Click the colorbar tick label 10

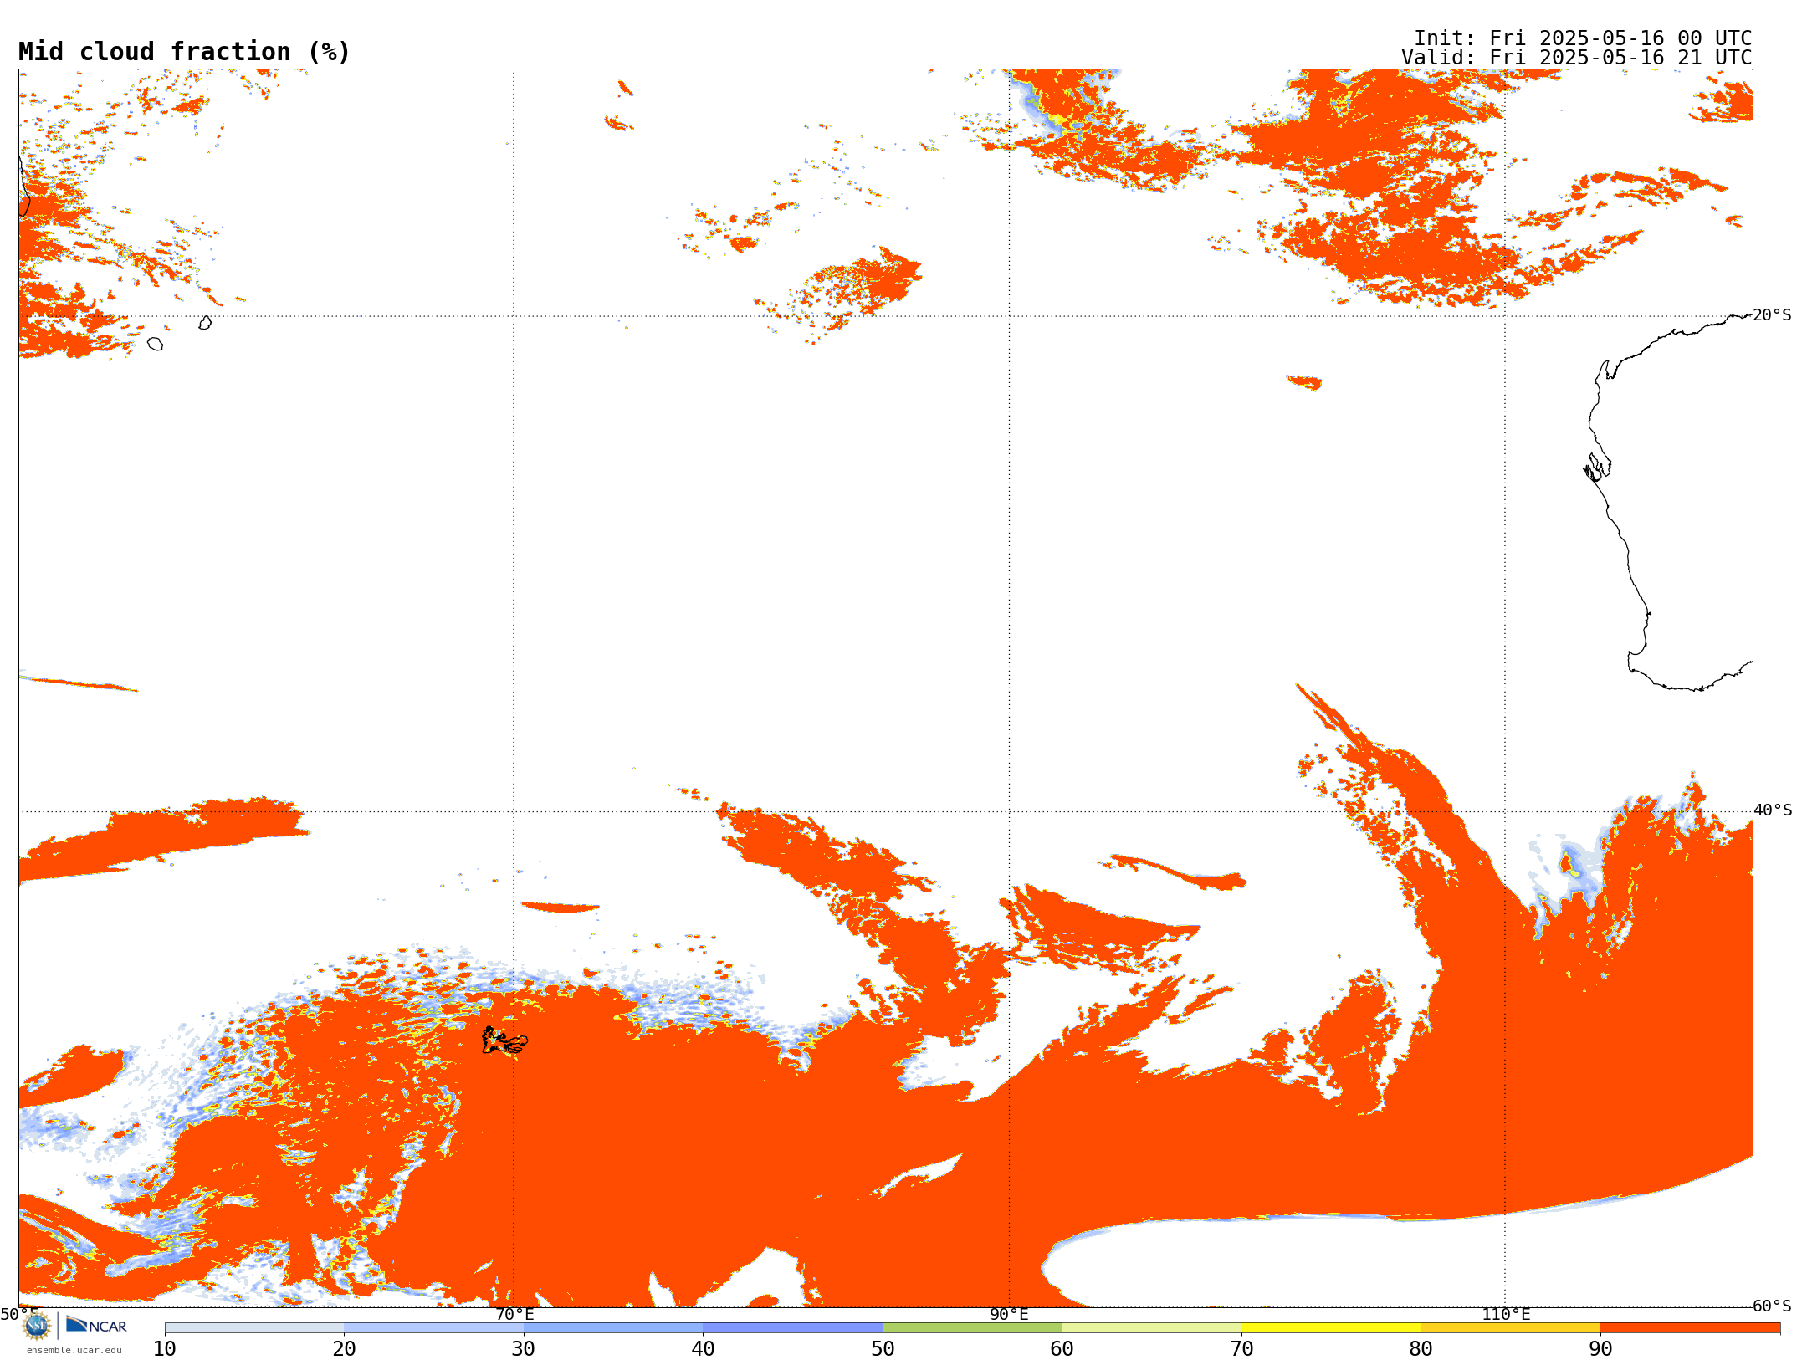165,1349
